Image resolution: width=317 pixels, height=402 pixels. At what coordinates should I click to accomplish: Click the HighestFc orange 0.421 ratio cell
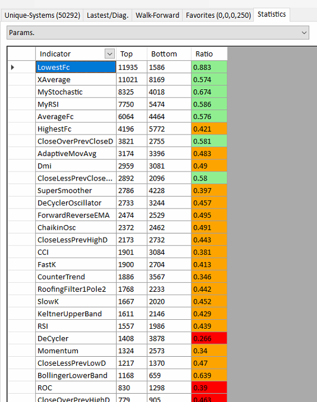(x=209, y=129)
